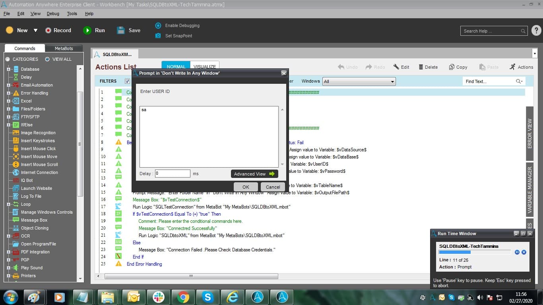This screenshot has height=305, width=543.
Task: Select the Message Box command in Commands list
Action: (34, 220)
